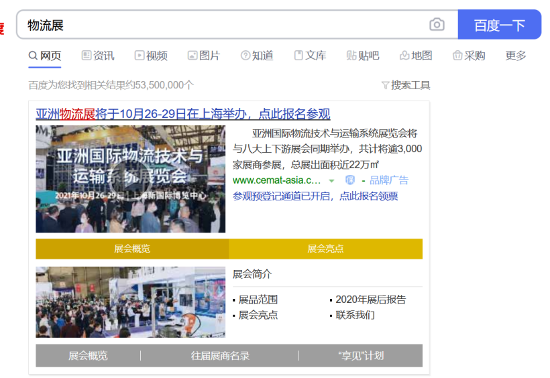
Task: Open the 文库 tab
Action: (310, 56)
